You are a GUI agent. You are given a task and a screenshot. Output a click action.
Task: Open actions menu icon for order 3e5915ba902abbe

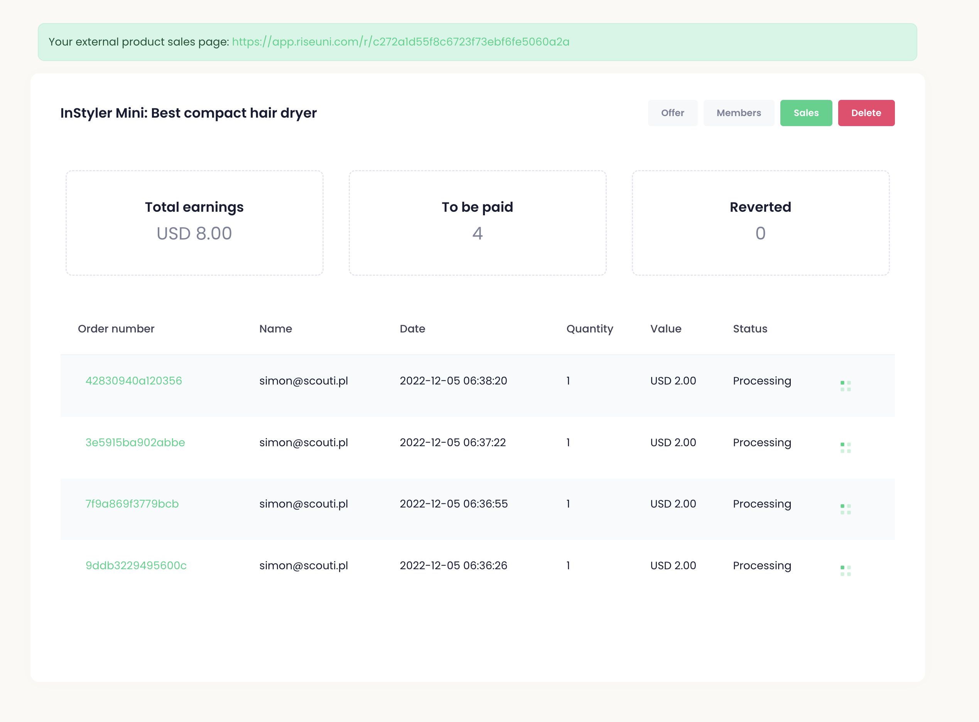point(845,447)
